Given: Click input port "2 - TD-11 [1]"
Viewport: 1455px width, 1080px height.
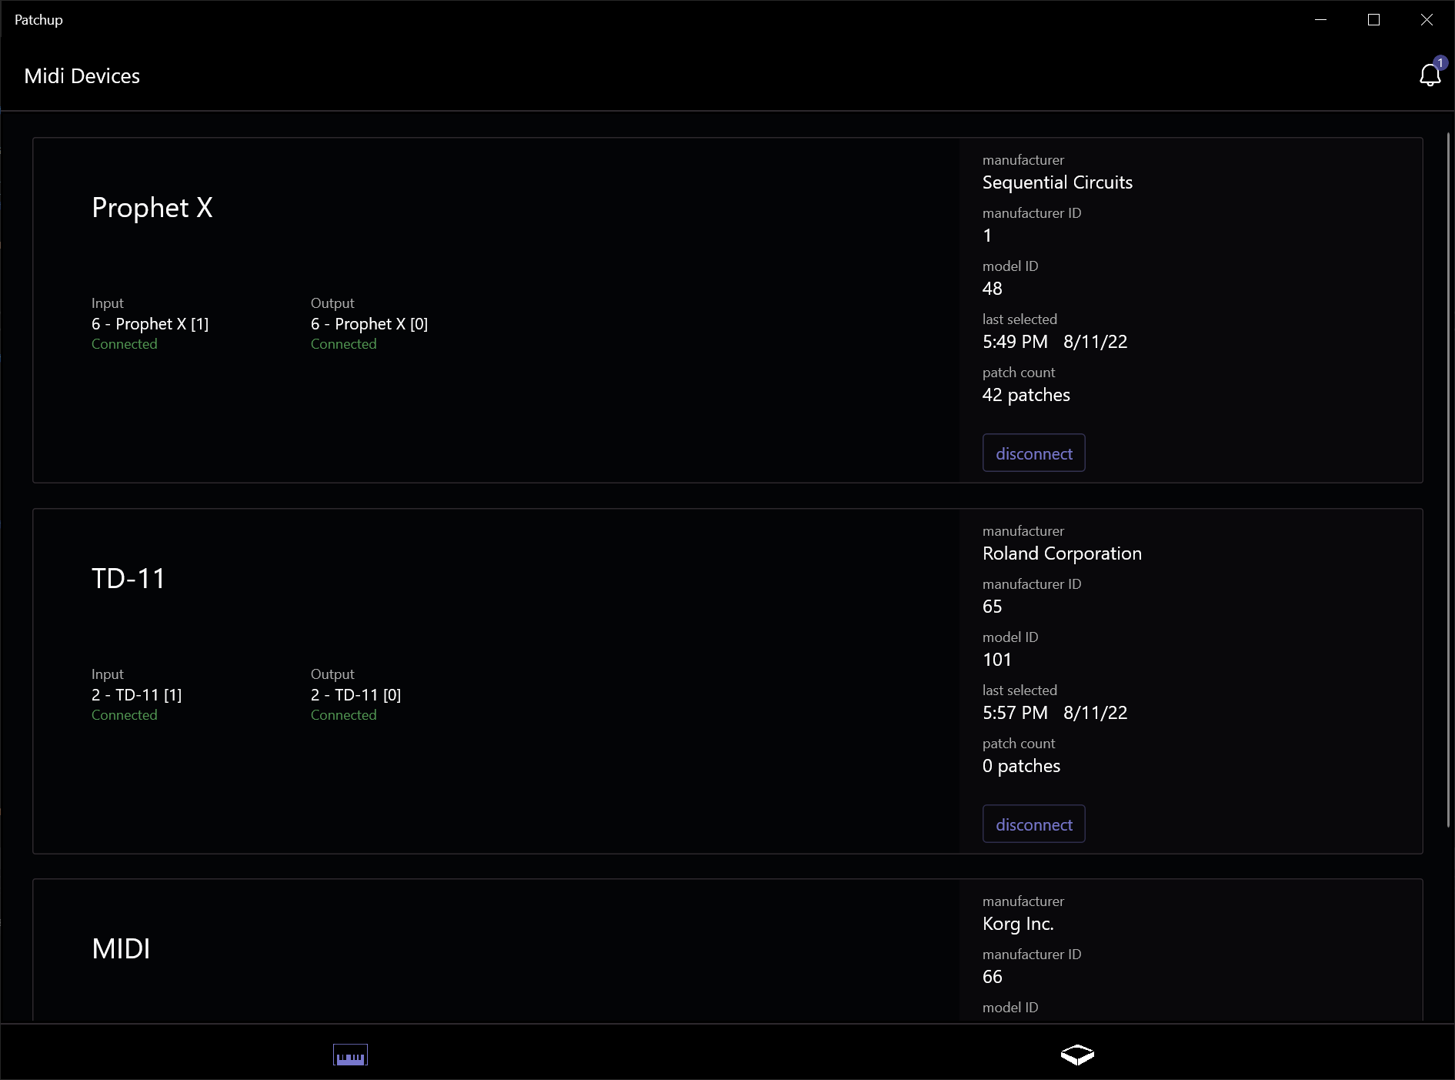Looking at the screenshot, I should [x=137, y=695].
